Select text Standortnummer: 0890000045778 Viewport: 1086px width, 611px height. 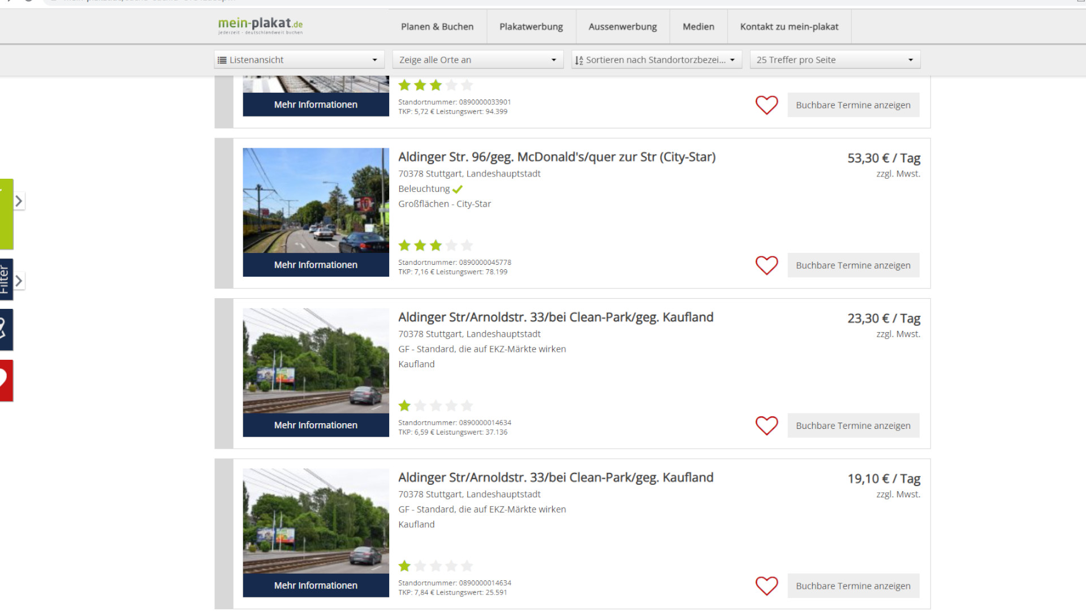click(x=455, y=263)
